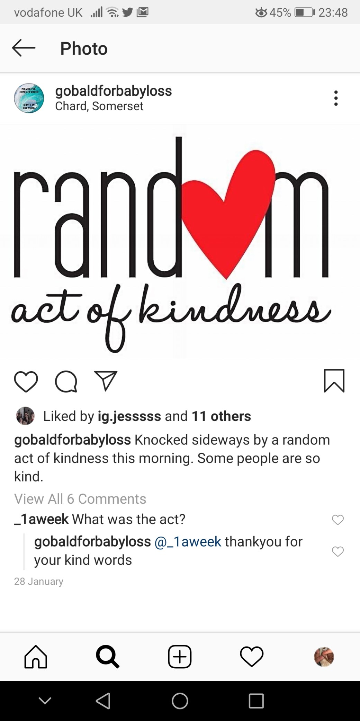Open comments via speech bubble icon

click(66, 381)
